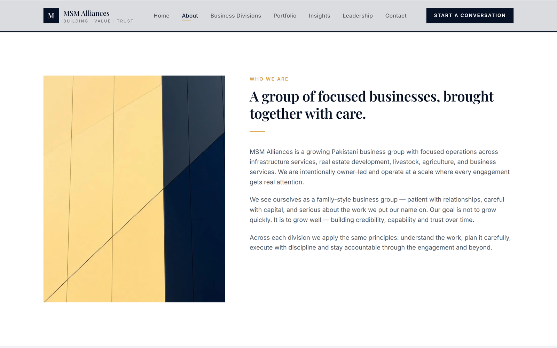557x348 pixels.
Task: Click the yellow panel of the building photo
Action: coord(103,189)
